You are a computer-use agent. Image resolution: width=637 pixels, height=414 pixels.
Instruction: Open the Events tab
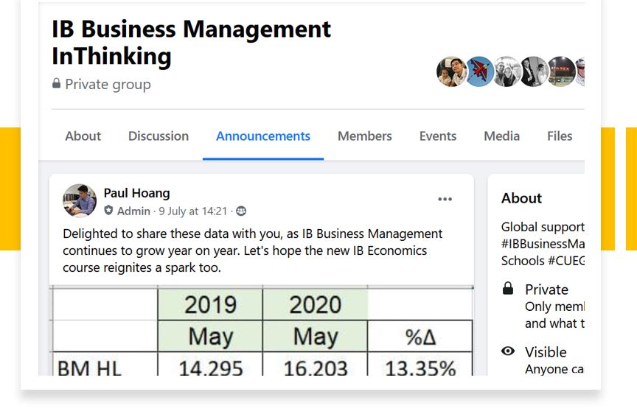tap(438, 136)
